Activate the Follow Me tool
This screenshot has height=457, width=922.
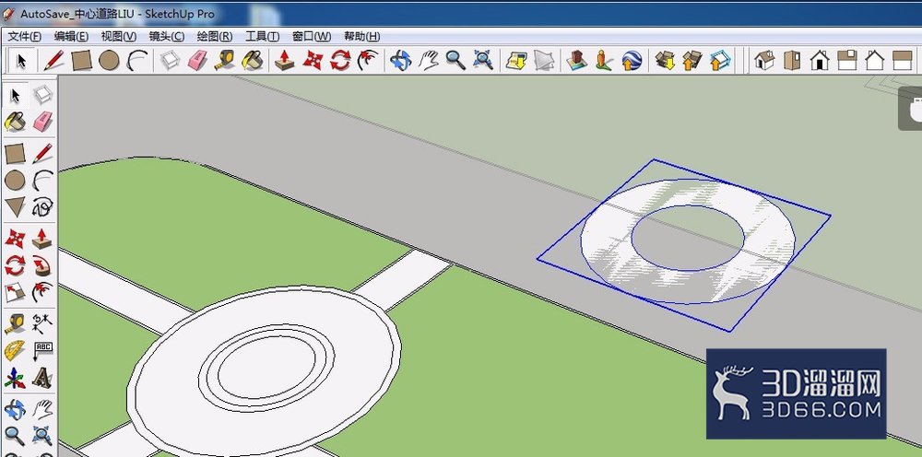42,265
